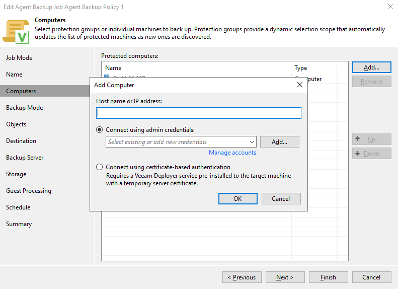
Task: Click Add button beside Protected computers list
Action: click(371, 67)
